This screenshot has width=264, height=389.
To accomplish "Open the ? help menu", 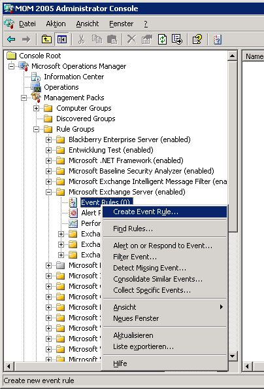I will point(146,24).
